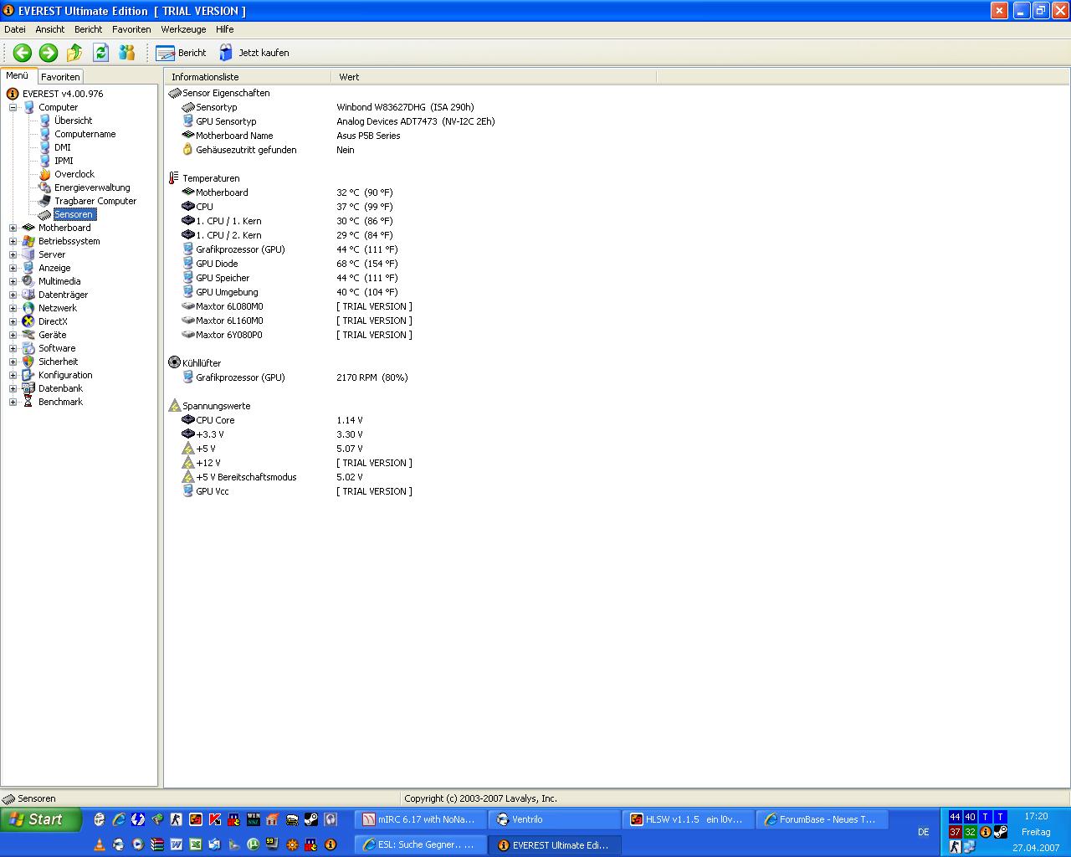Open the Datei menu
Image resolution: width=1071 pixels, height=857 pixels.
15,29
